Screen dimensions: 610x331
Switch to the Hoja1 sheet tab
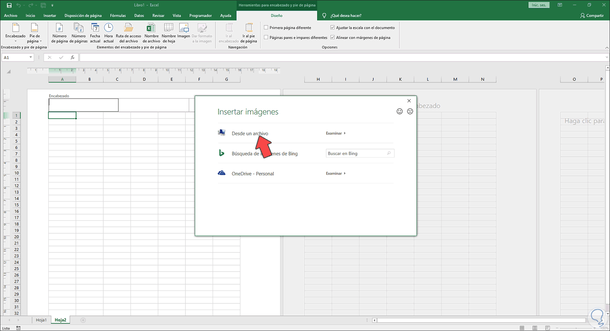(x=41, y=320)
